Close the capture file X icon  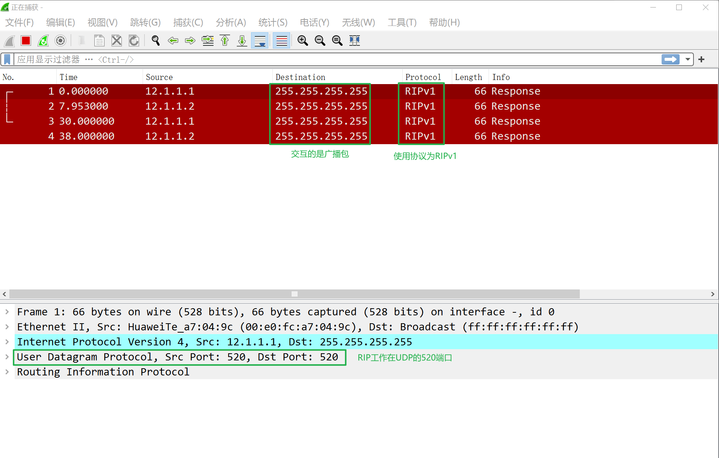[117, 41]
